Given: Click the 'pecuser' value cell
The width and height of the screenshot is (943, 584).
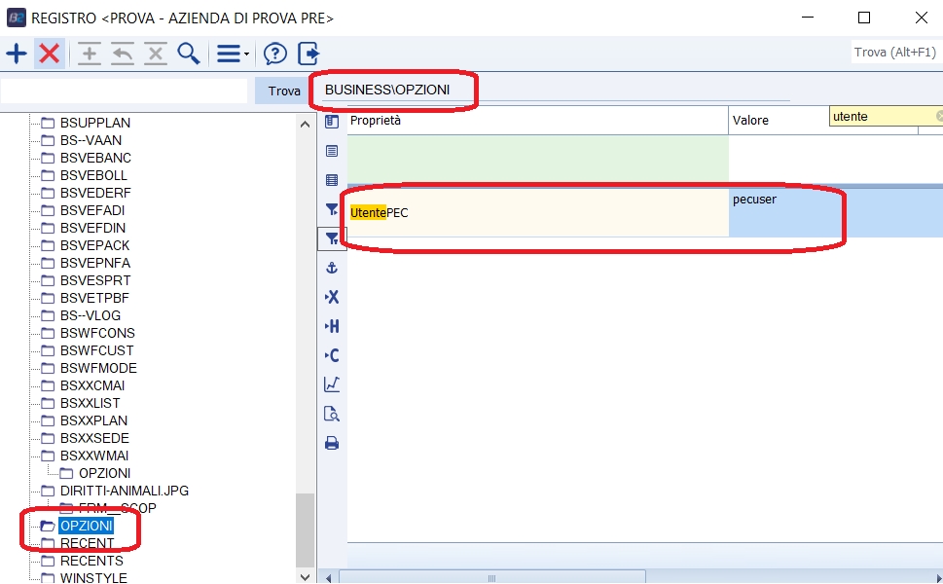Looking at the screenshot, I should point(836,213).
